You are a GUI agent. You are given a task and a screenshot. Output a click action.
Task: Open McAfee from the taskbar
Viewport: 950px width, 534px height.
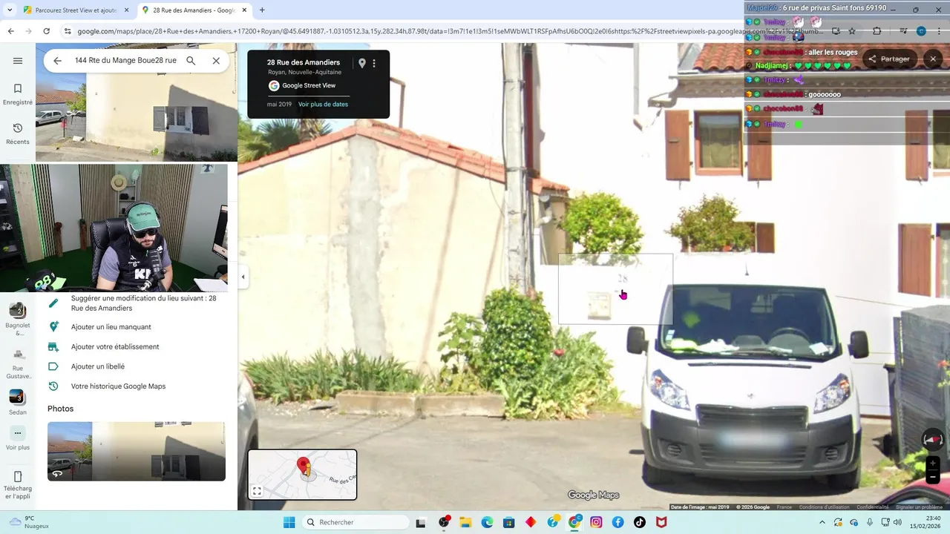click(661, 522)
